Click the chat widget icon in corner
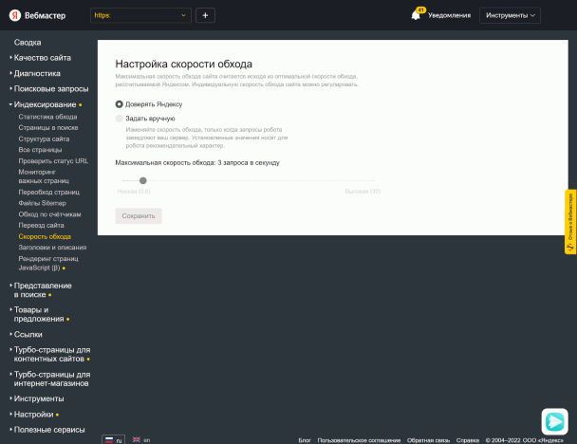Viewport: 577px width, 444px height. [x=554, y=421]
